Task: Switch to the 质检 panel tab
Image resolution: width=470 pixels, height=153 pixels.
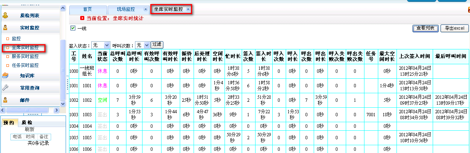Action: coord(27,123)
